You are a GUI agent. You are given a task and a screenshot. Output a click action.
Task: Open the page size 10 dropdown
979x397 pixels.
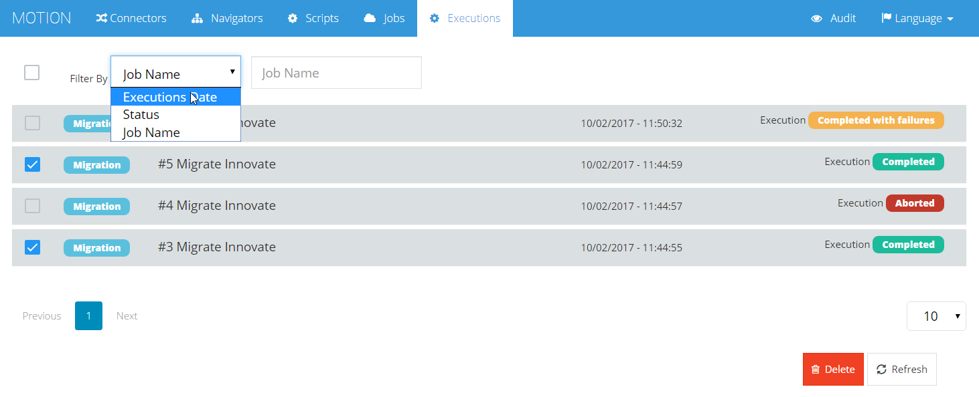pos(936,316)
